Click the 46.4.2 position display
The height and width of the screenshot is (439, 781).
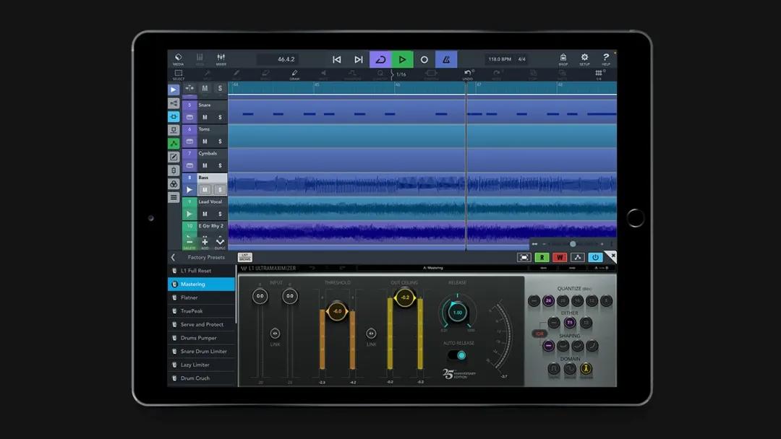(x=286, y=59)
